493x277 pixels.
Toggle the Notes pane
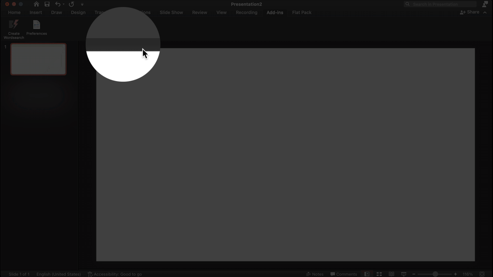tap(315, 274)
